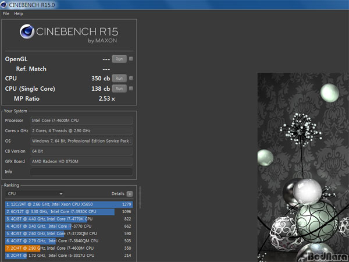The width and height of the screenshot is (349, 262).
Task: Click the Cinebench app icon in title bar
Action: click(3, 5)
